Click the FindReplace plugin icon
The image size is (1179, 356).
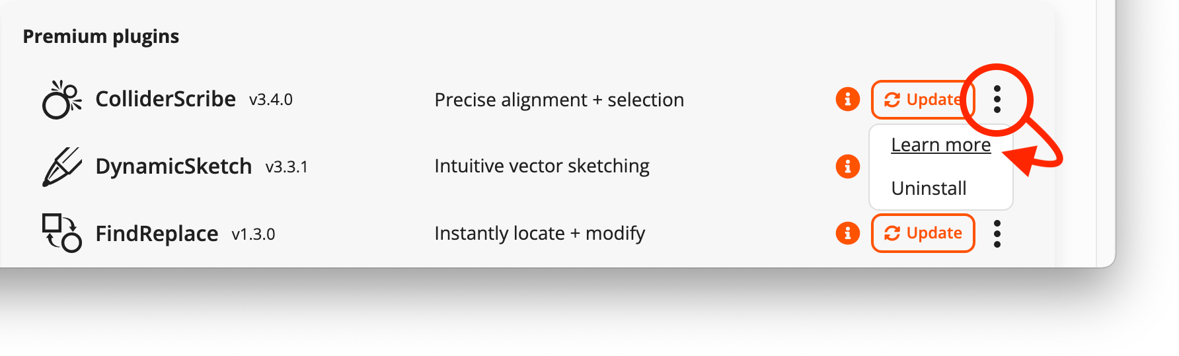(x=61, y=233)
